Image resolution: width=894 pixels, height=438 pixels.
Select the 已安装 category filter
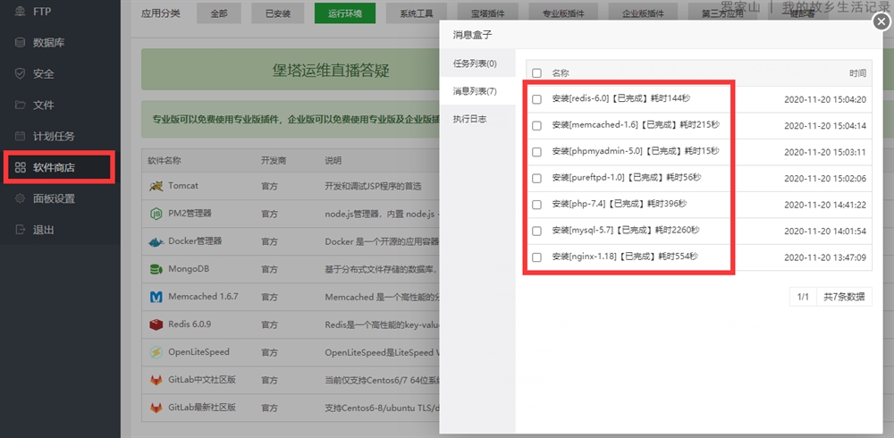(x=276, y=13)
